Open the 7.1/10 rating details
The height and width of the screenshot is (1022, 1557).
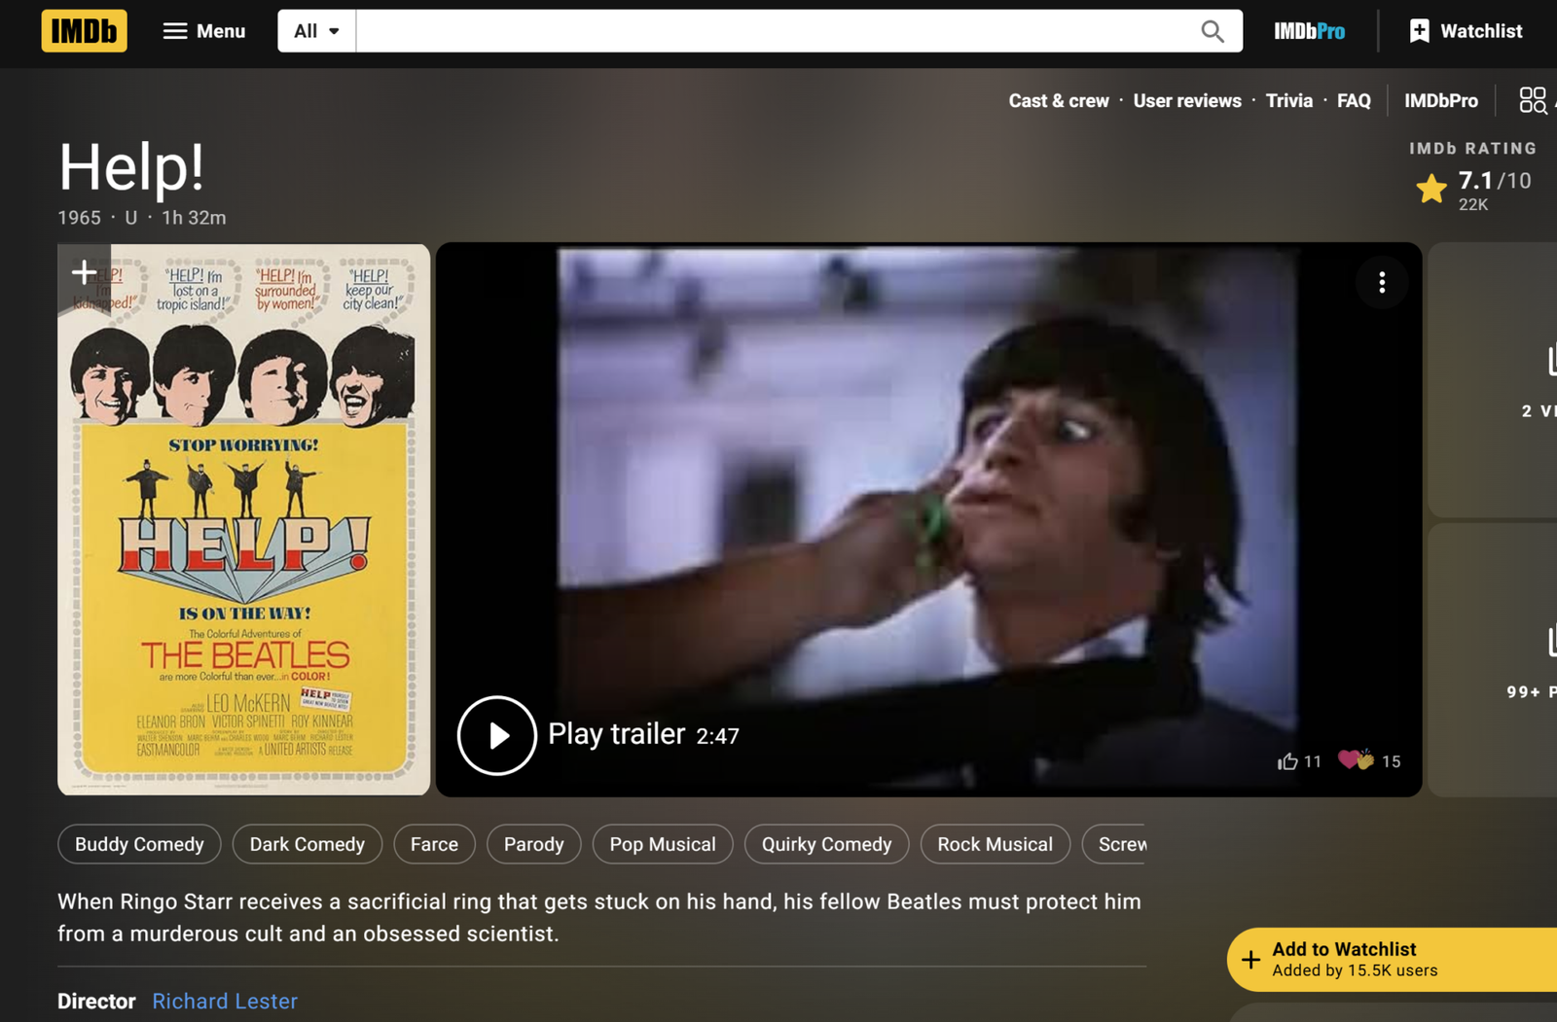(1495, 181)
